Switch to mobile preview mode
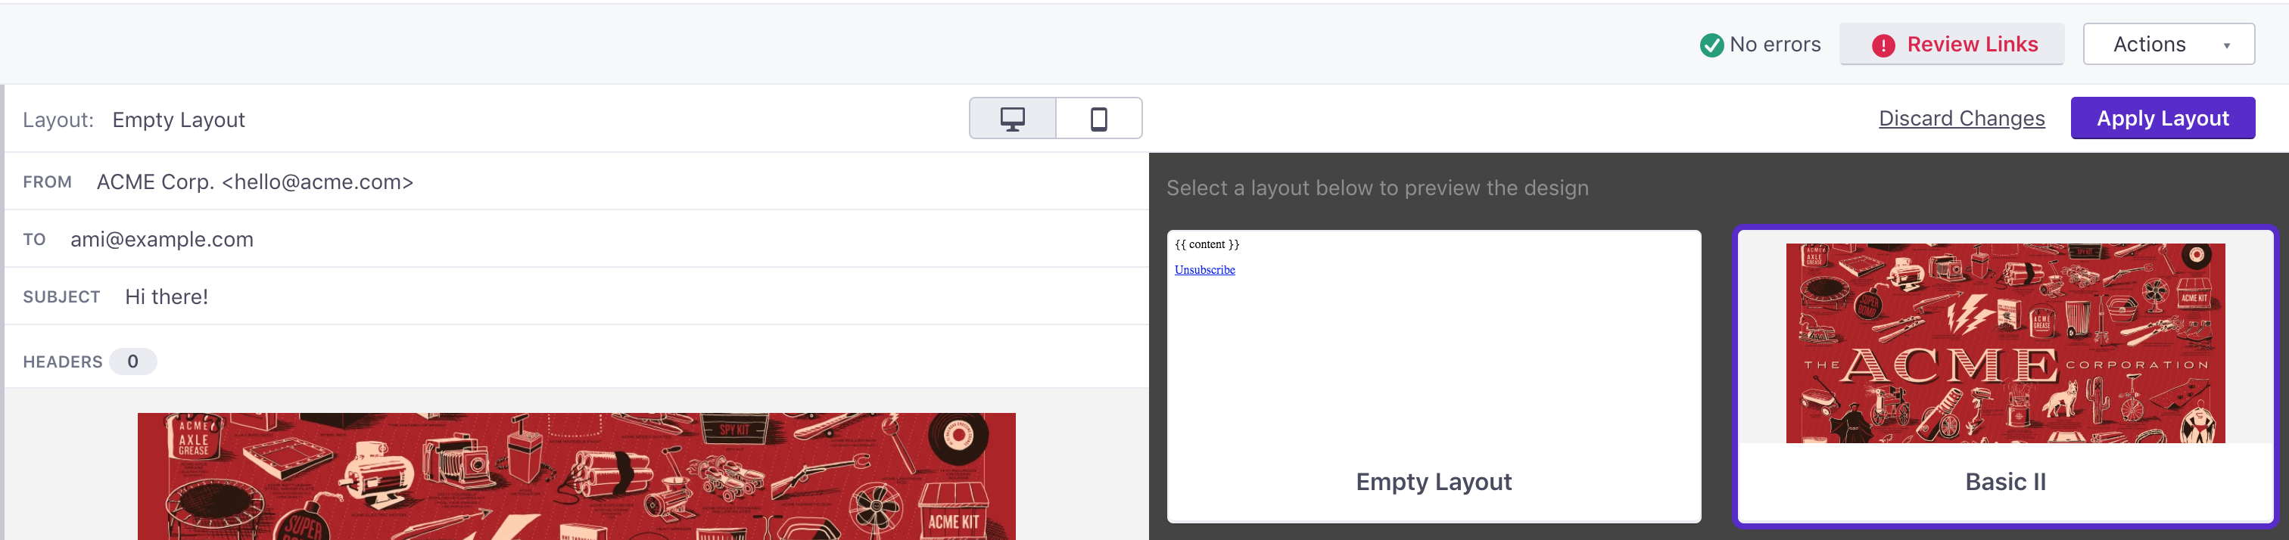This screenshot has width=2289, height=540. point(1098,119)
